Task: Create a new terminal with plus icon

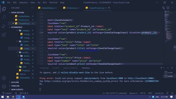Action: (x=161, y=68)
